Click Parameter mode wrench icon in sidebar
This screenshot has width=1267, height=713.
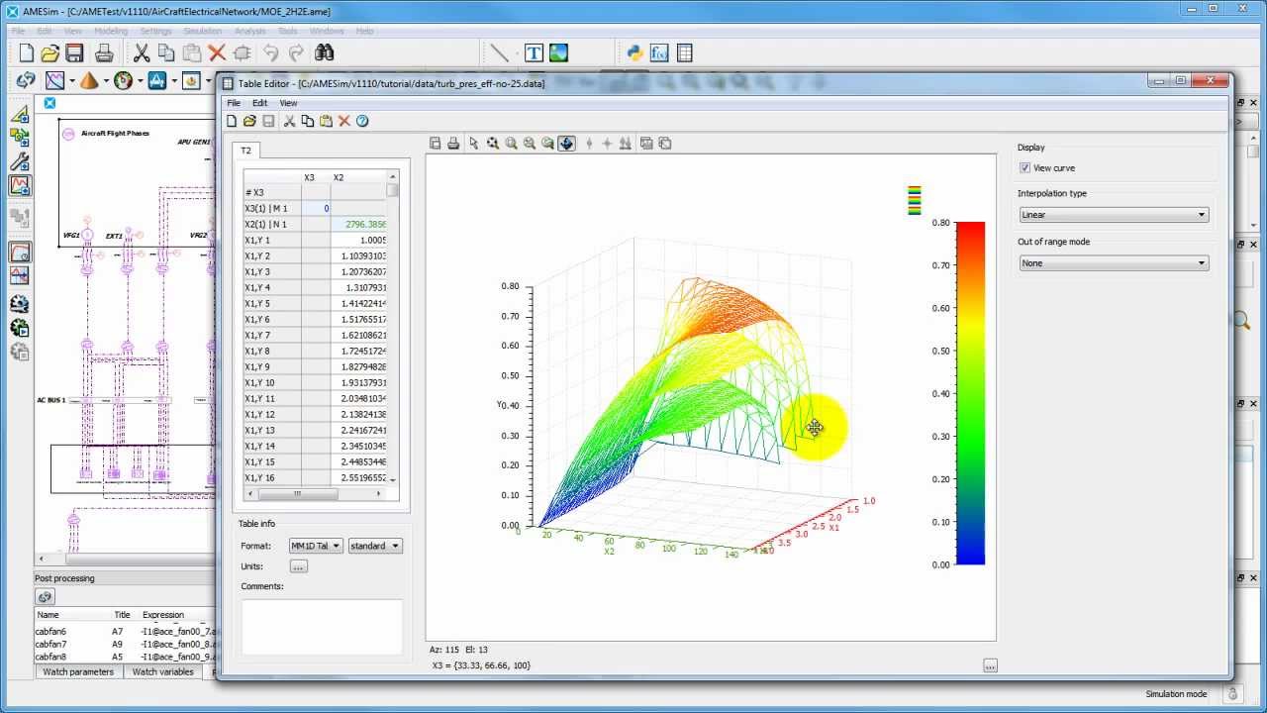click(20, 161)
